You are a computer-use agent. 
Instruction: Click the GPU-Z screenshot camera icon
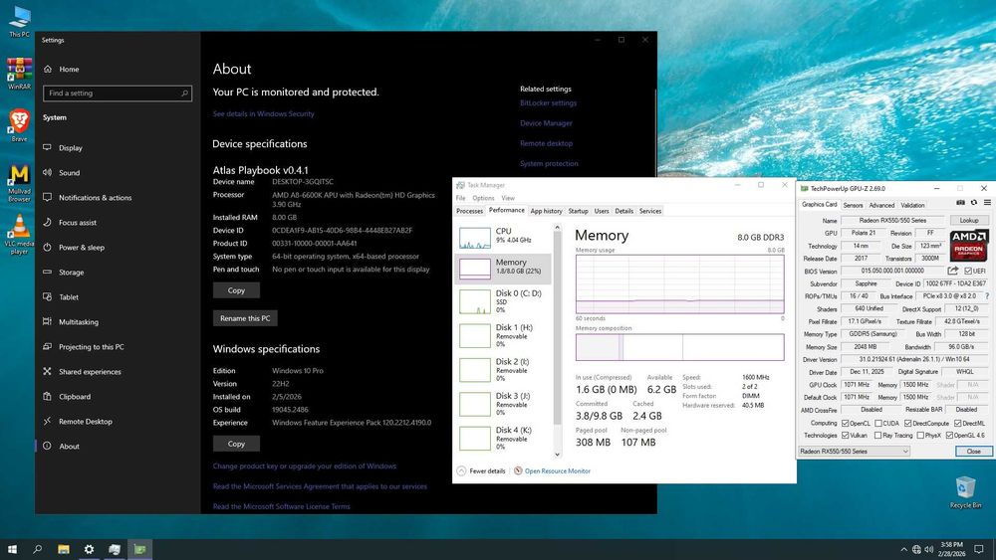960,203
